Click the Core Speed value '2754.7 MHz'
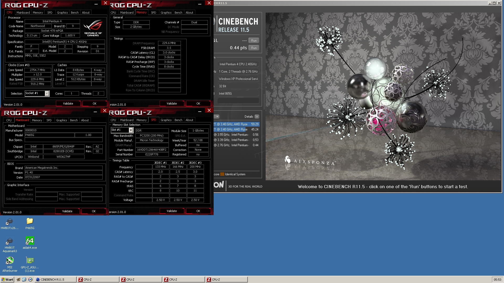 click(38, 70)
